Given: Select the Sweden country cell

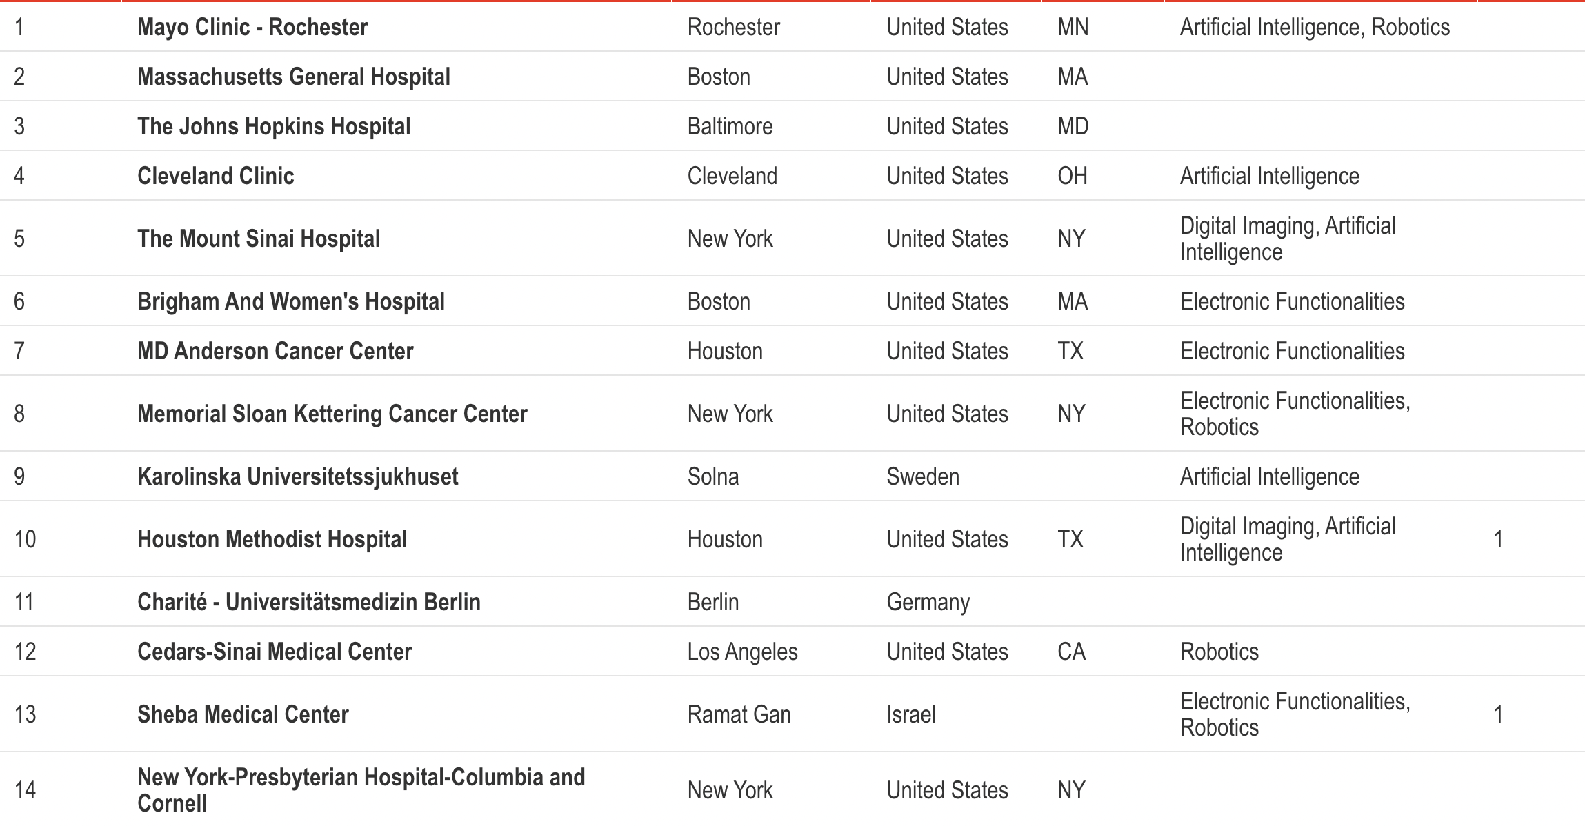Looking at the screenshot, I should tap(923, 476).
